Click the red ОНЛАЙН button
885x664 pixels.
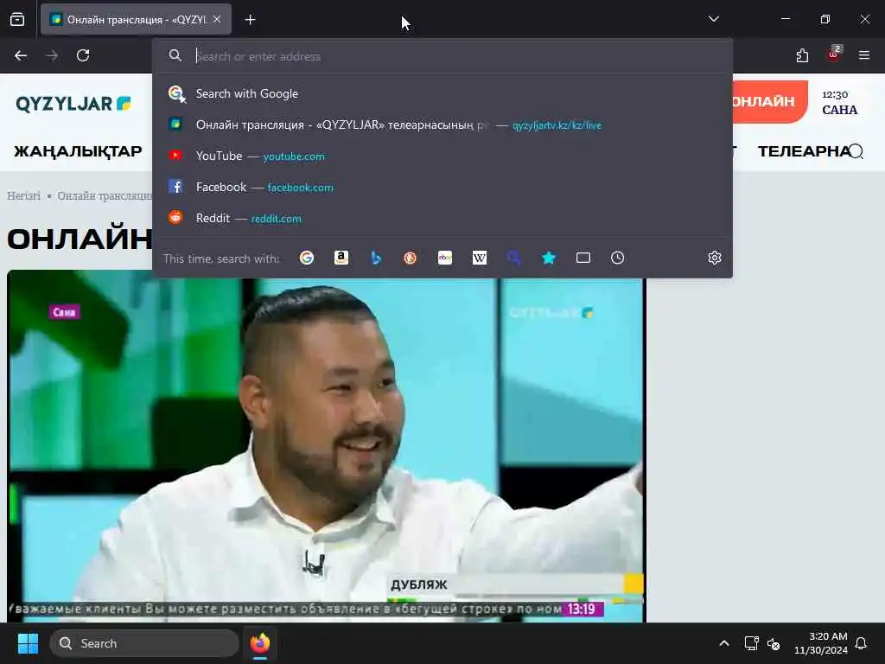click(770, 102)
